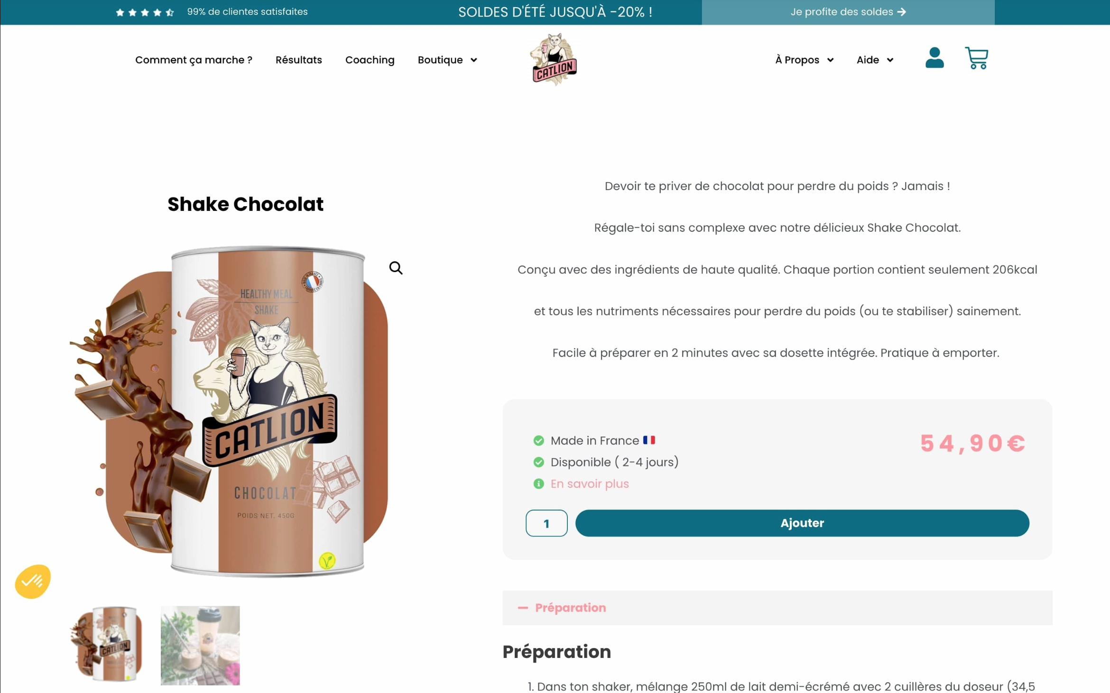Open the Aide dropdown menu
Image resolution: width=1110 pixels, height=693 pixels.
875,60
